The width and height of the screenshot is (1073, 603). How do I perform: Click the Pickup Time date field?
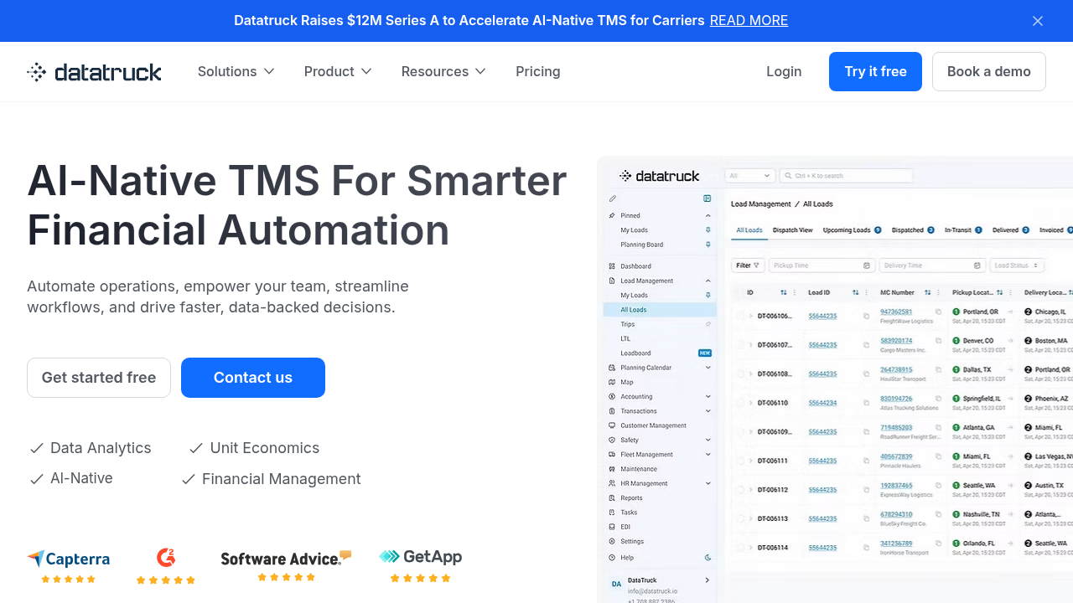click(x=822, y=265)
